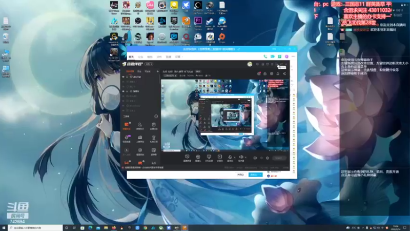This screenshot has width=410, height=231.
Task: Switch to the 文件 tab in chat window
Action: (159, 56)
